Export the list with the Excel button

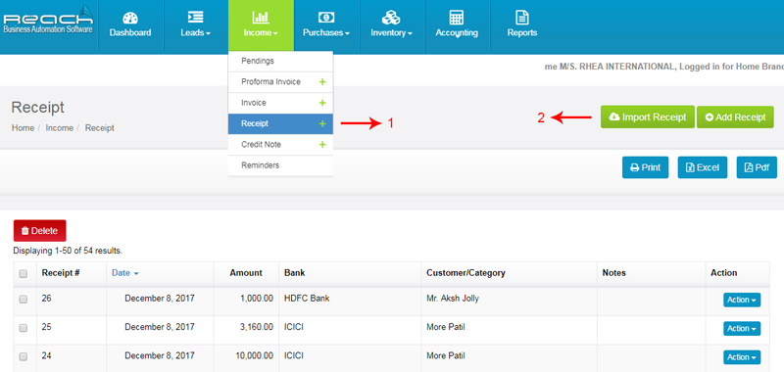point(702,167)
